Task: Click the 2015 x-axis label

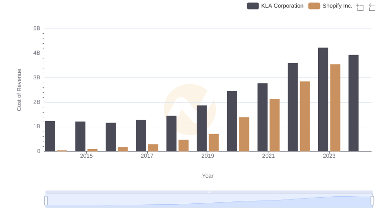Action: pos(86,156)
